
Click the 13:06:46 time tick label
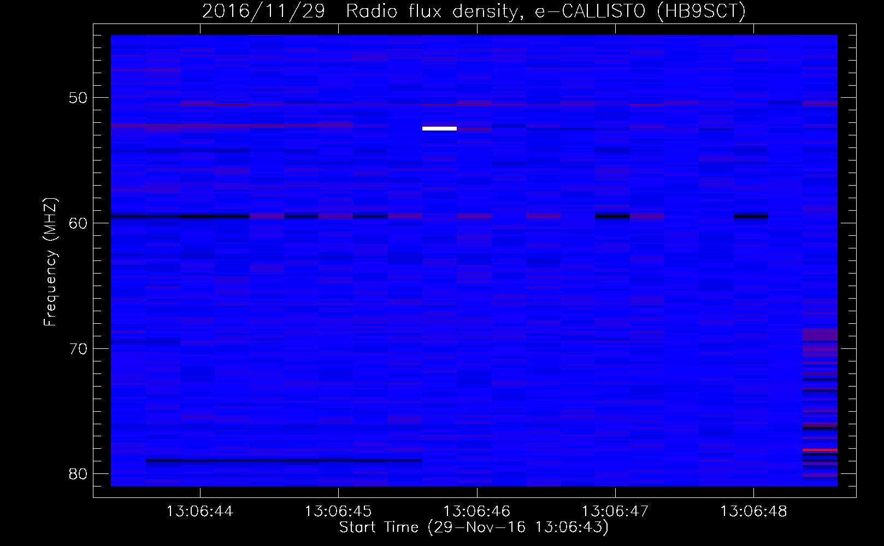pos(476,512)
